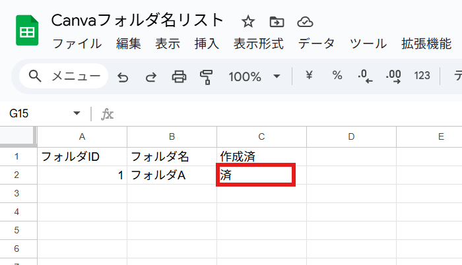Click the undo arrow in the toolbar

[123, 77]
